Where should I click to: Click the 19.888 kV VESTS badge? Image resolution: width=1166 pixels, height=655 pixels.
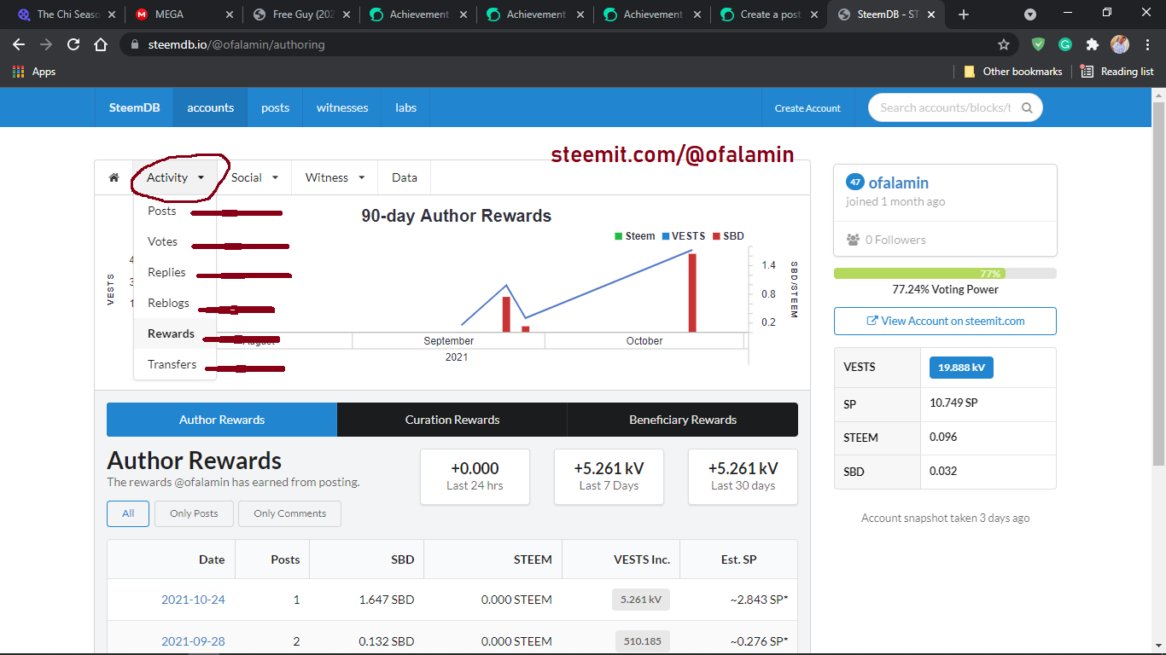(961, 368)
